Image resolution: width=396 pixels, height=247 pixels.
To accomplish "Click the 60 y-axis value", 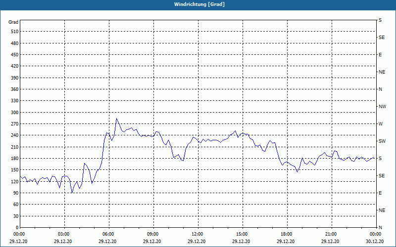I will tap(16, 205).
